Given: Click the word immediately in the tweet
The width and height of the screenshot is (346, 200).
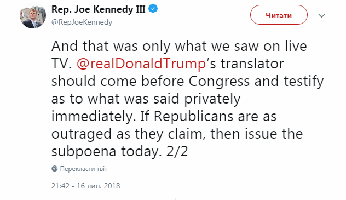Looking at the screenshot, I should tap(94, 116).
